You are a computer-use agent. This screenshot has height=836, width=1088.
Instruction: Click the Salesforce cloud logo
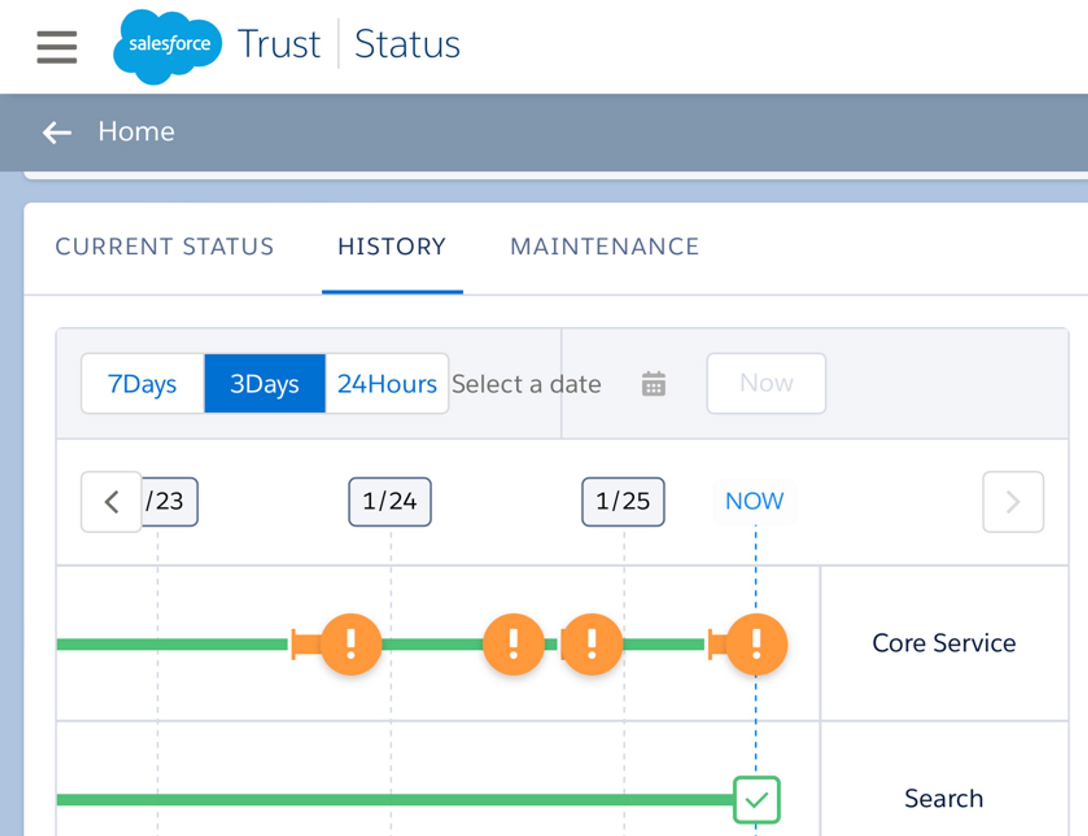pyautogui.click(x=167, y=47)
